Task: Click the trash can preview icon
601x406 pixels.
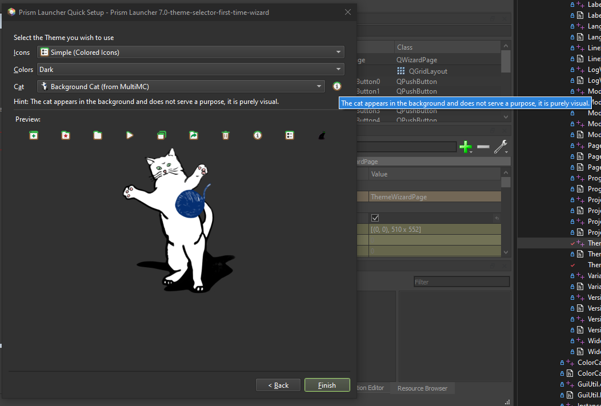Action: point(226,135)
